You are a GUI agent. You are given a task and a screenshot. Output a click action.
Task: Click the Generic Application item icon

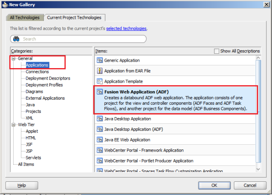click(x=100, y=60)
